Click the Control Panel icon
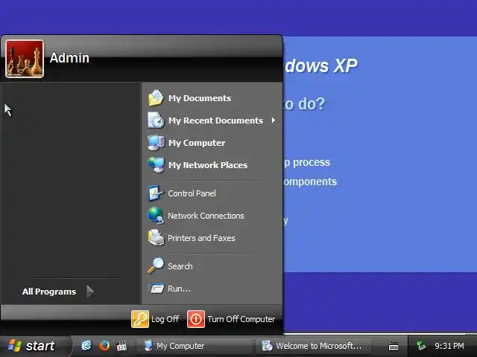 click(156, 193)
